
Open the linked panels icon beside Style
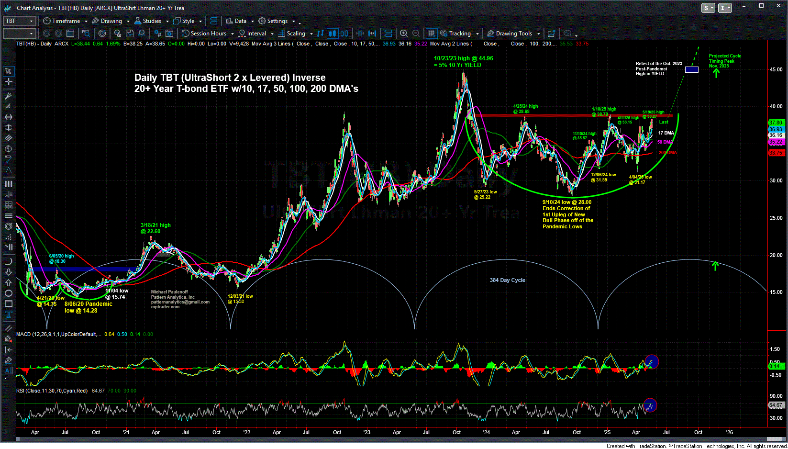coord(214,21)
